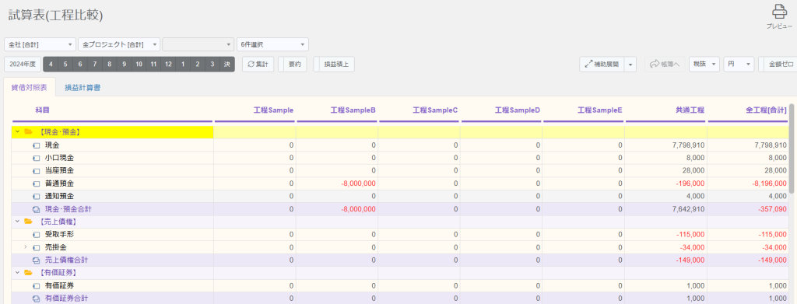Screen dimensions: 797x304
Task: Click the account icon beside 現金
Action: pos(36,145)
